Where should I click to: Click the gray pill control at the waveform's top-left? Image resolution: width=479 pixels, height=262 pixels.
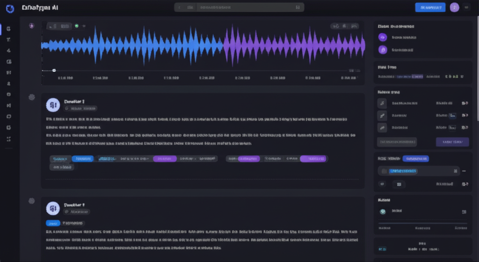pyautogui.click(x=59, y=26)
